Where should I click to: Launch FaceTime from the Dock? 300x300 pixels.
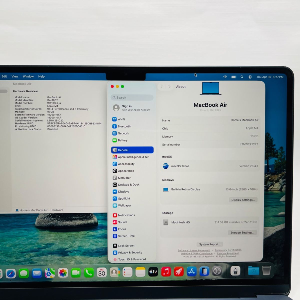76,273
